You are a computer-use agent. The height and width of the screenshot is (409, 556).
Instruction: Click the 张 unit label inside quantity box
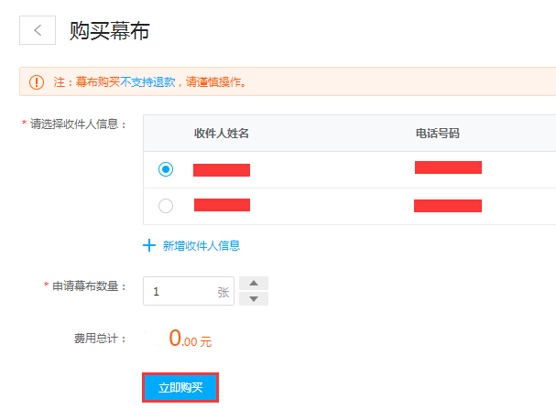point(223,292)
